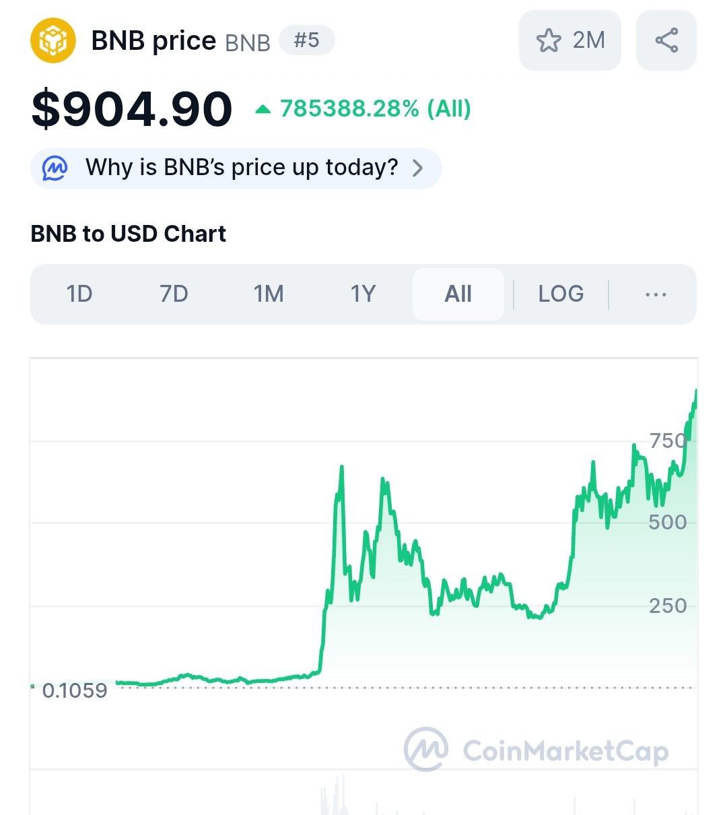Switch chart to 1Y range
This screenshot has width=727, height=815.
[363, 294]
